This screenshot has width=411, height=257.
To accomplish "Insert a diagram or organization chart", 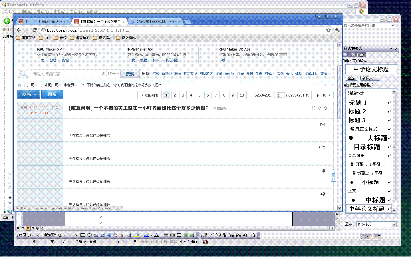I will click(115, 235).
